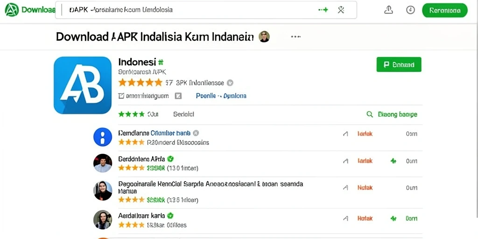478x239 pixels.
Task: Click the green arrow icon in search bar
Action: click(x=323, y=10)
